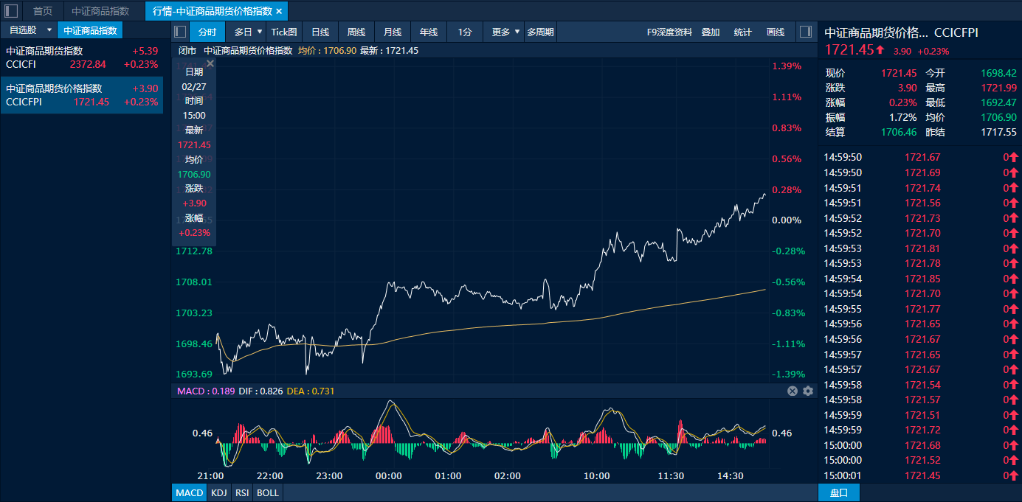
Task: Close the 行情-中证商品期货价格指数 tab
Action: pos(279,11)
